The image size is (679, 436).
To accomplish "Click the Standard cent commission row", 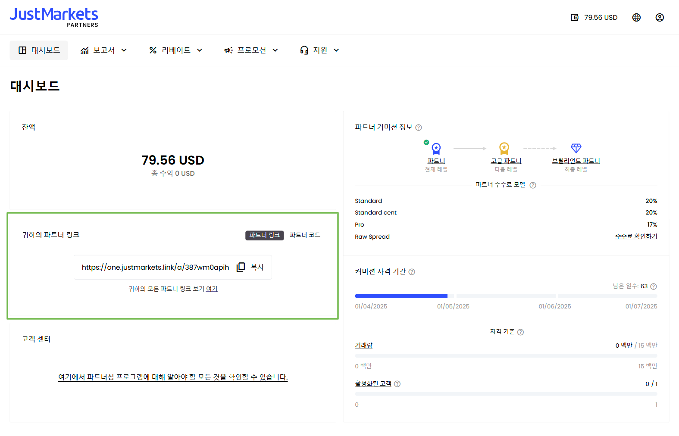I will point(506,213).
